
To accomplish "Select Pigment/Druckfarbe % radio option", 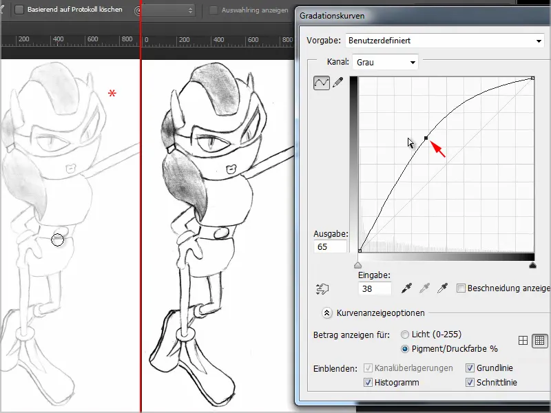I will point(405,349).
